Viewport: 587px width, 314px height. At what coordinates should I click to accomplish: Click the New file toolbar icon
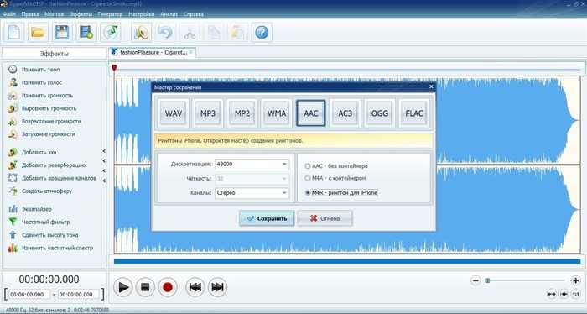pos(14,32)
